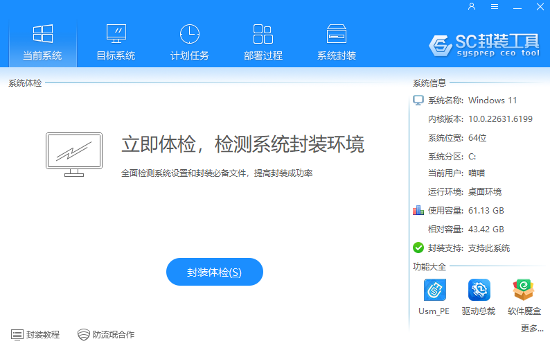Click the monitor icon beside 系统名称

coord(418,101)
